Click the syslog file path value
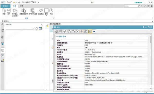The height and width of the screenshot is (94, 154). tap(105, 80)
